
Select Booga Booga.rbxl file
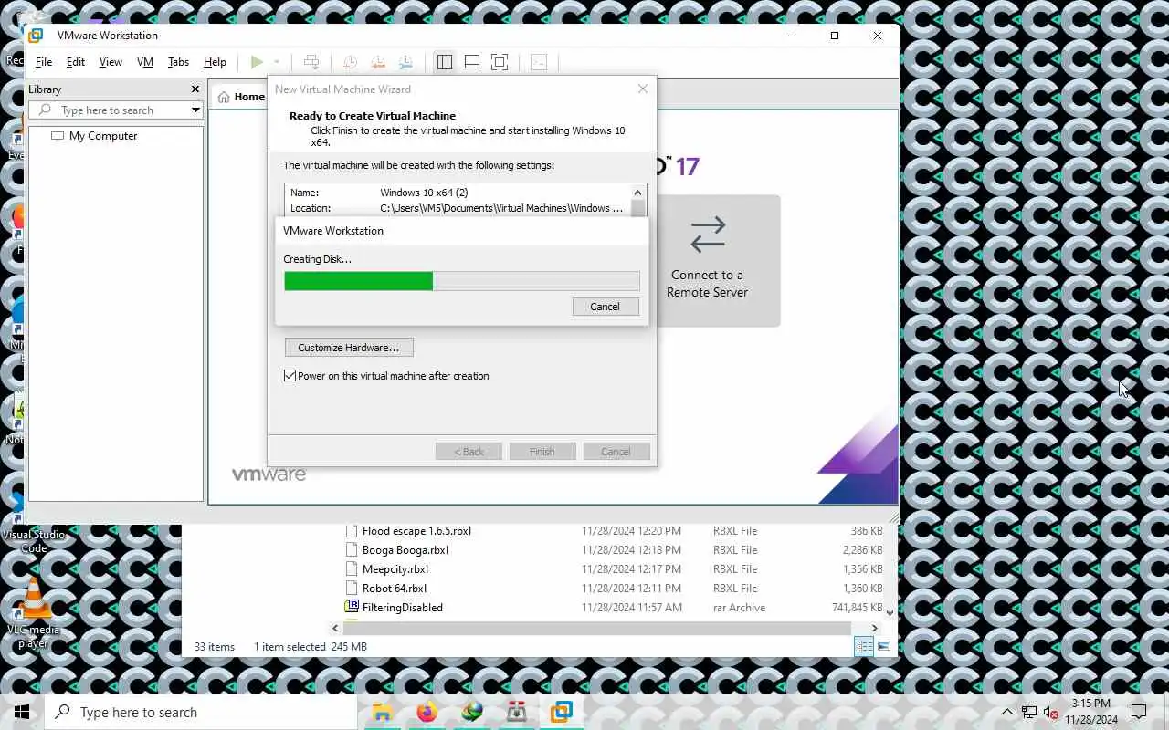pos(405,550)
